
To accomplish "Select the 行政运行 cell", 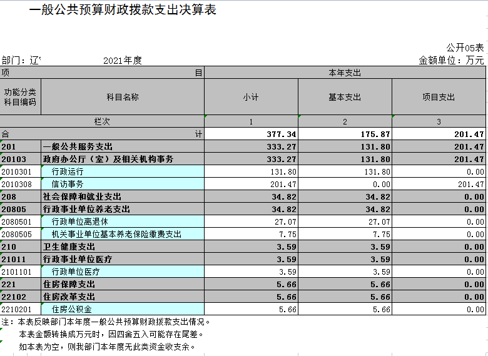I will click(123, 171).
